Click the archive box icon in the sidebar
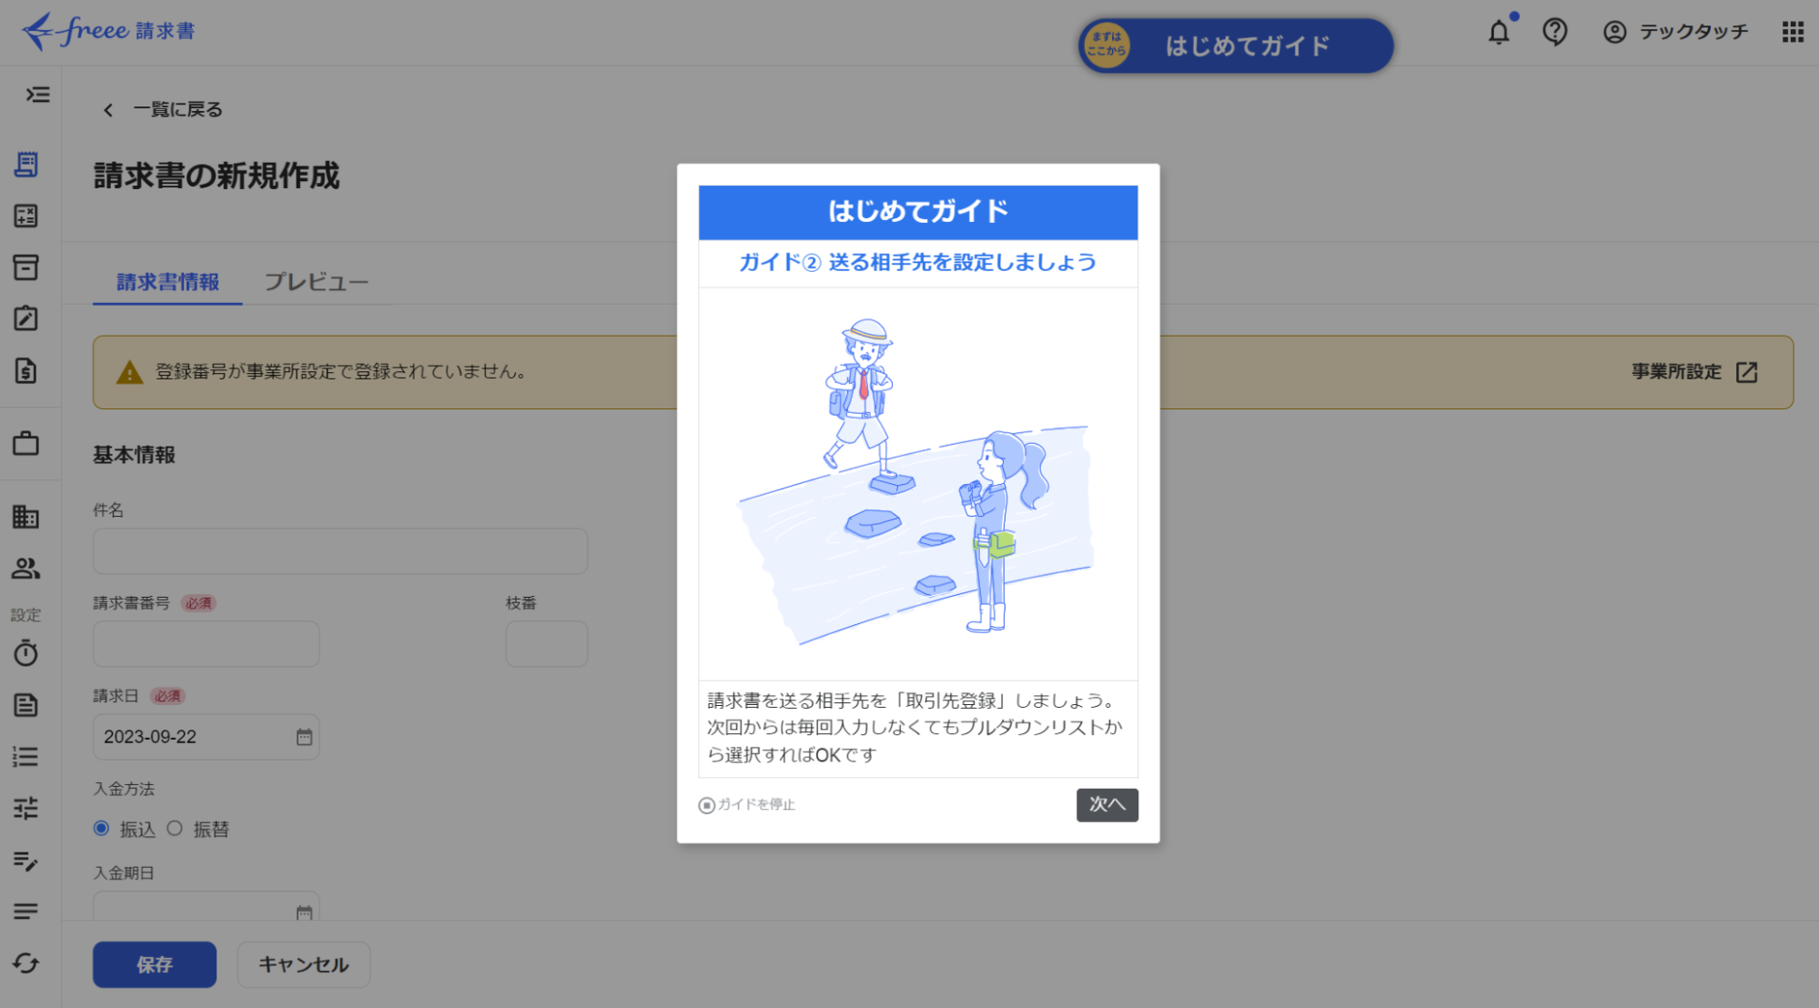 pyautogui.click(x=25, y=267)
